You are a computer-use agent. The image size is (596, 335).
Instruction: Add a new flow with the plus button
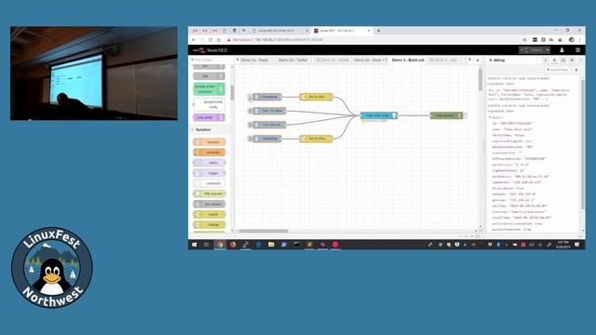(x=478, y=60)
